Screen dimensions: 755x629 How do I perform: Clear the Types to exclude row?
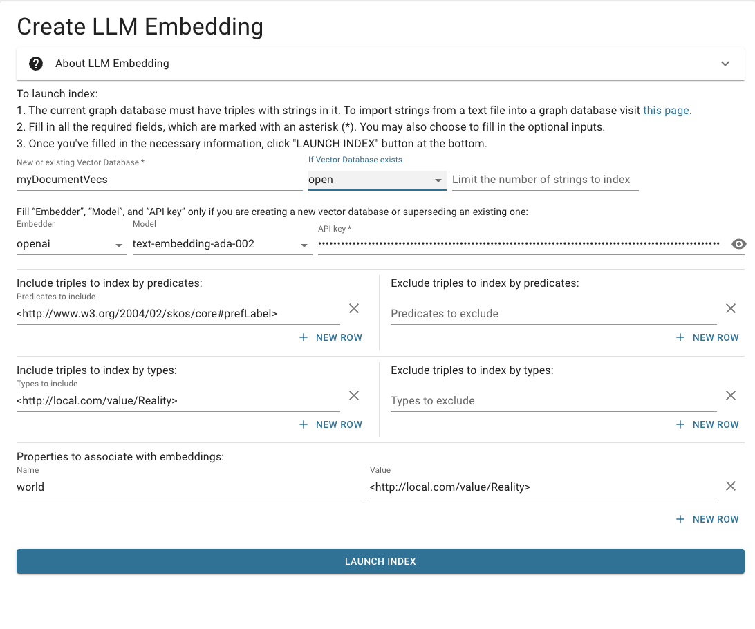tap(731, 395)
